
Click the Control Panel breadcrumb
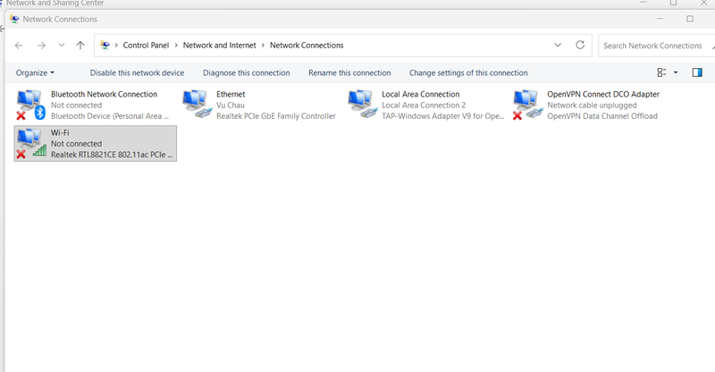coord(146,46)
